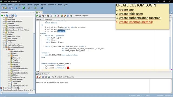Open the Executar menu

tap(29, 5)
